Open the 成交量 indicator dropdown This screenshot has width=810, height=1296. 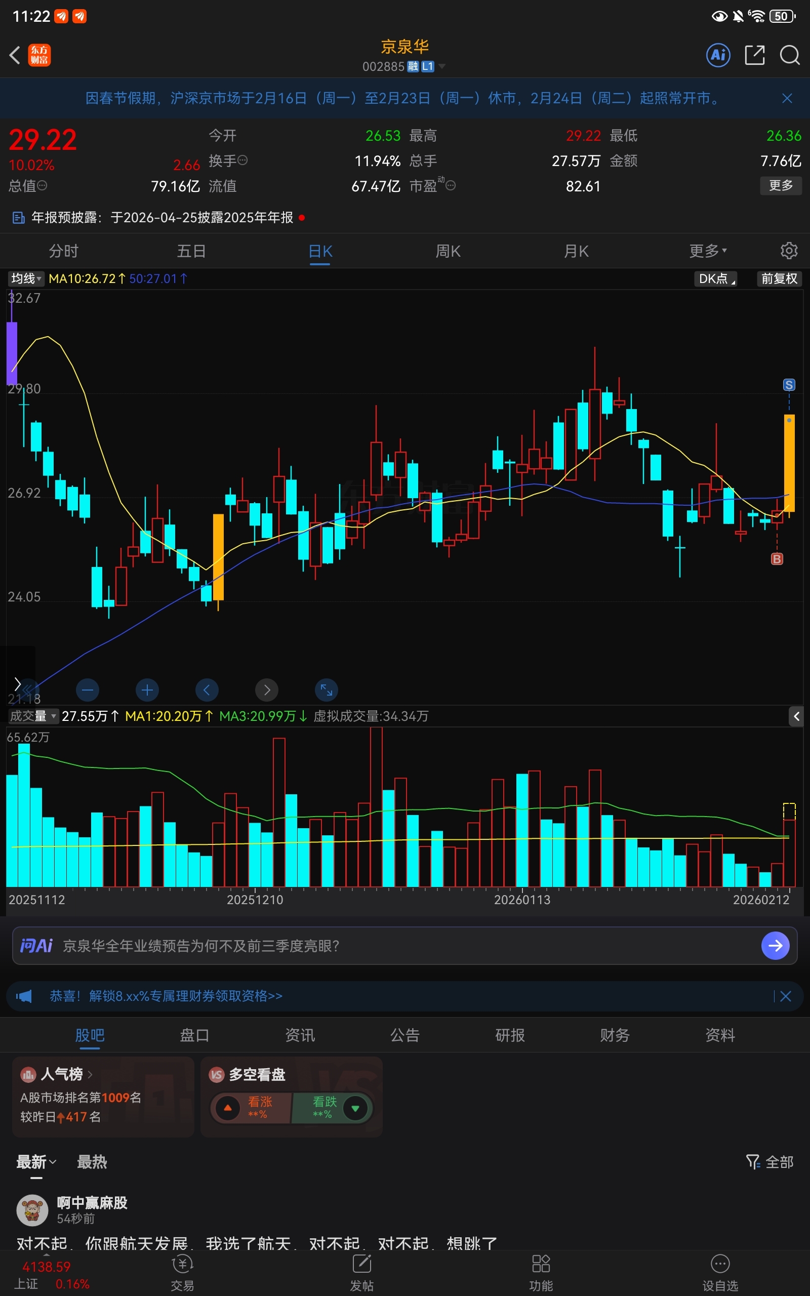pos(33,716)
